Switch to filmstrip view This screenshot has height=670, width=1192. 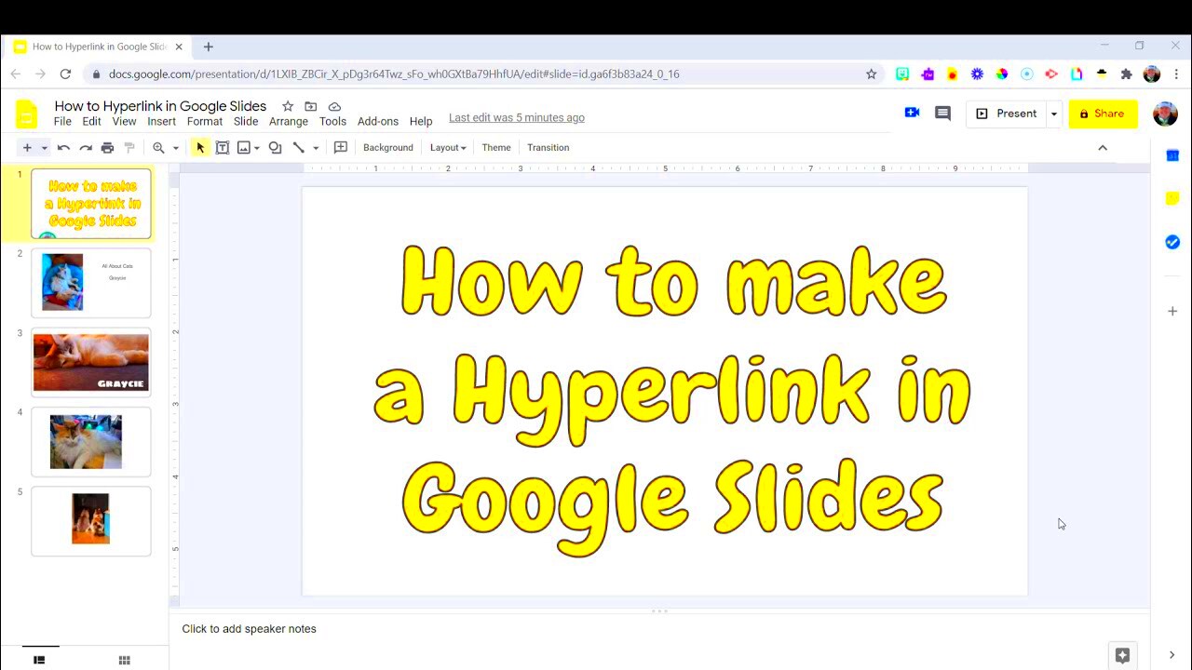pyautogui.click(x=39, y=660)
